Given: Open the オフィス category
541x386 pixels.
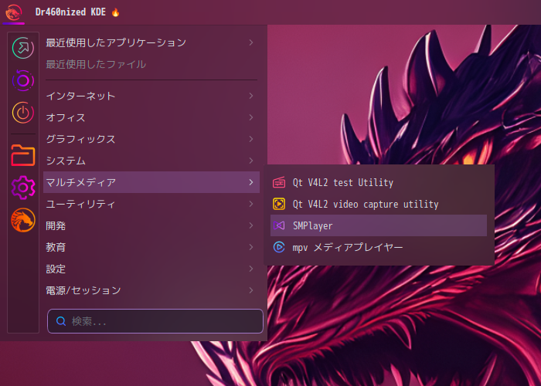Looking at the screenshot, I should pos(151,117).
